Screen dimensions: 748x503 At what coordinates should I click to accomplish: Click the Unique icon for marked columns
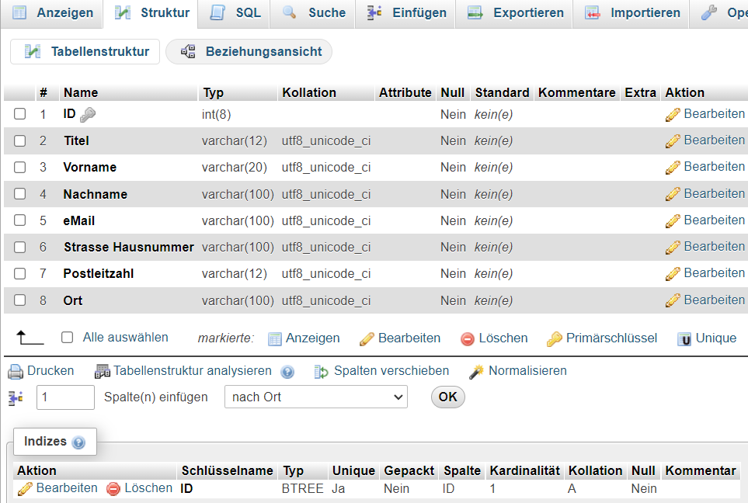pyautogui.click(x=684, y=339)
